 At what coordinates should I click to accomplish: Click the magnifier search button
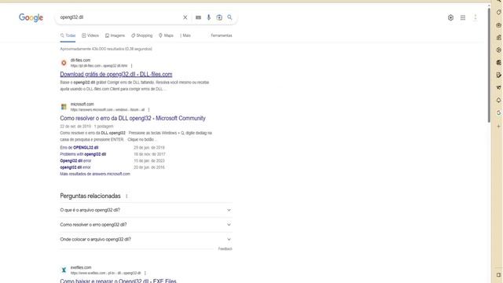pos(229,17)
